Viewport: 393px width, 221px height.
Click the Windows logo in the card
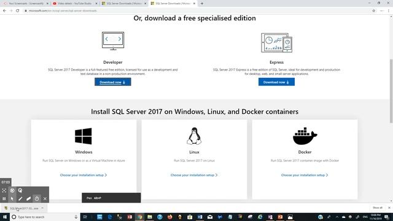click(x=84, y=136)
